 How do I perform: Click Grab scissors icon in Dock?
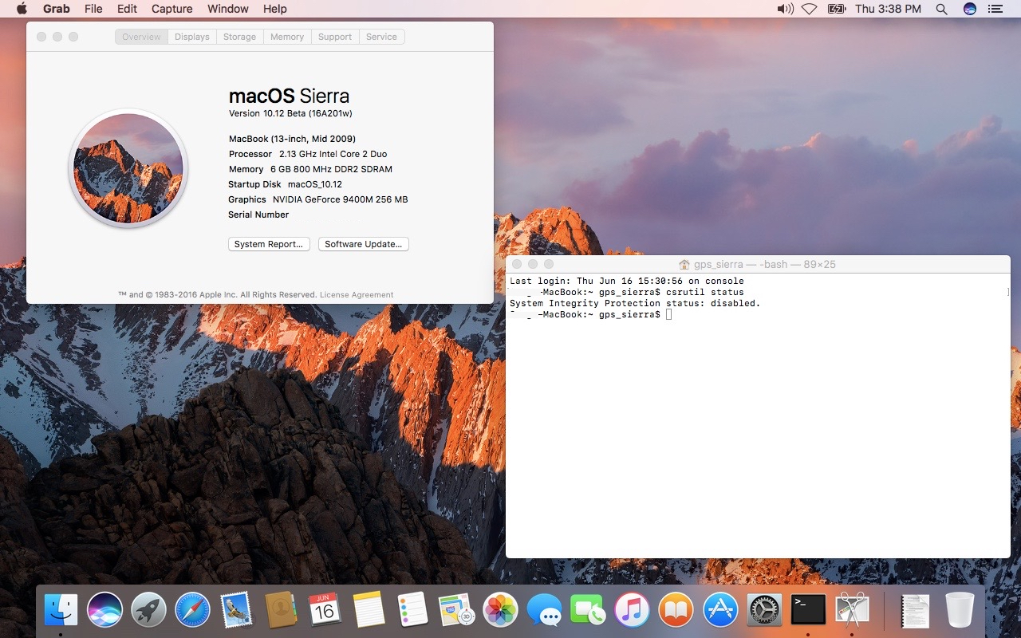coord(852,610)
